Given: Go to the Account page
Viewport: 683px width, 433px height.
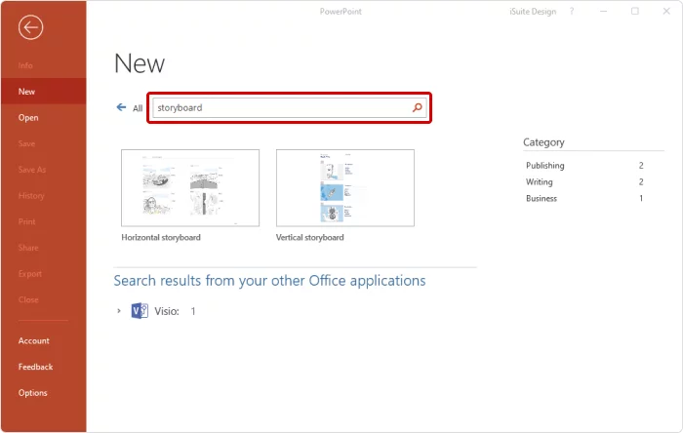Looking at the screenshot, I should 33,340.
